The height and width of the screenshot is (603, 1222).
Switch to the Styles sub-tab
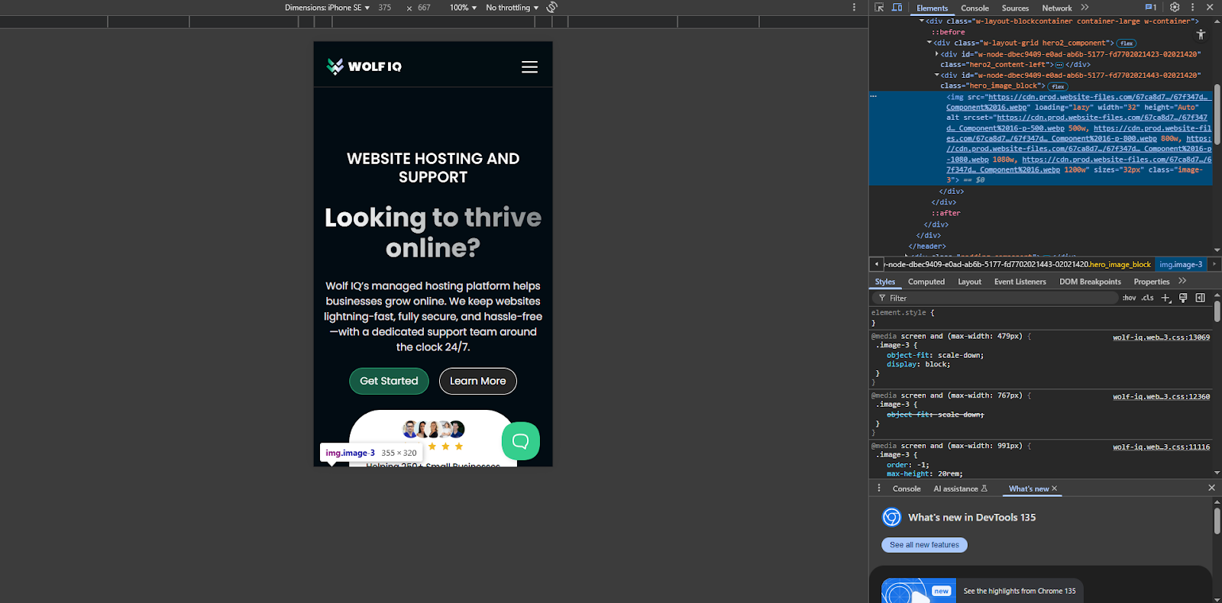pos(885,282)
